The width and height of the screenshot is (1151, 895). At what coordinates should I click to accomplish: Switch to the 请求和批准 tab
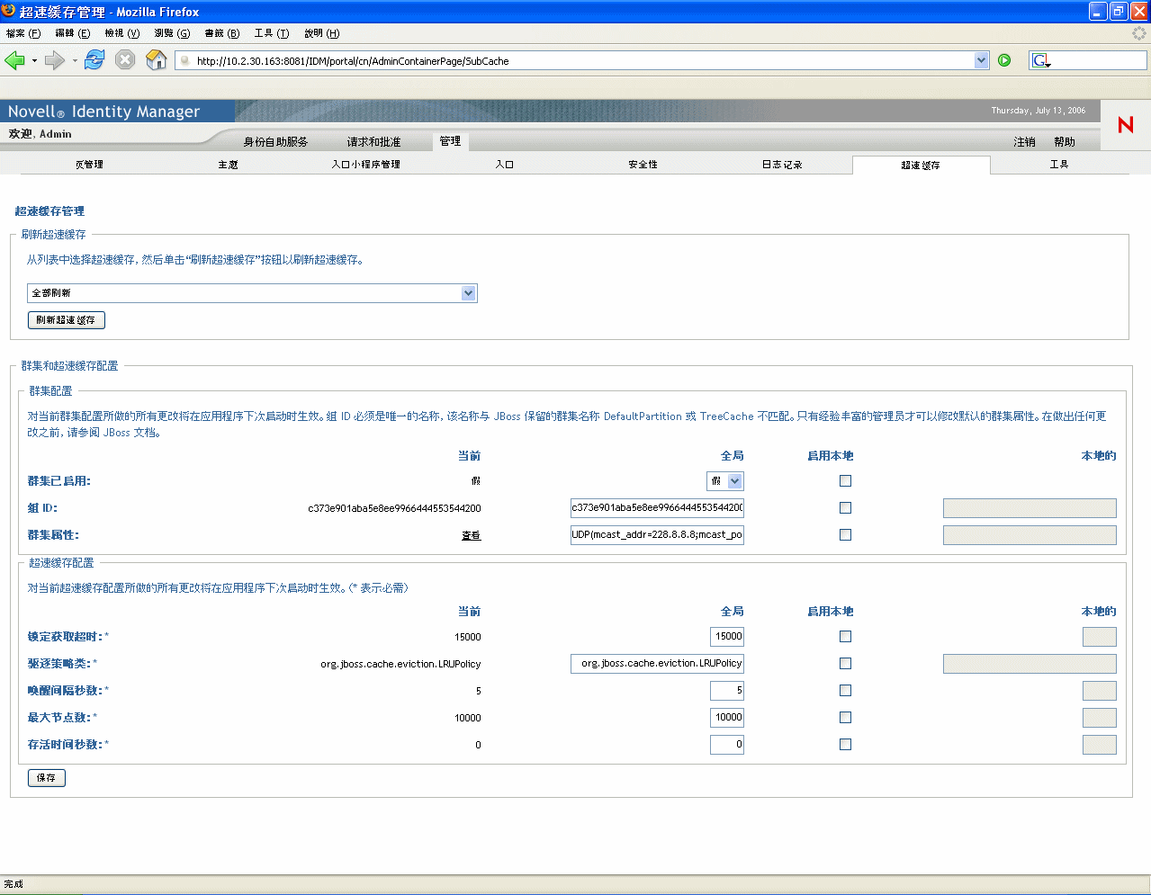pyautogui.click(x=374, y=142)
